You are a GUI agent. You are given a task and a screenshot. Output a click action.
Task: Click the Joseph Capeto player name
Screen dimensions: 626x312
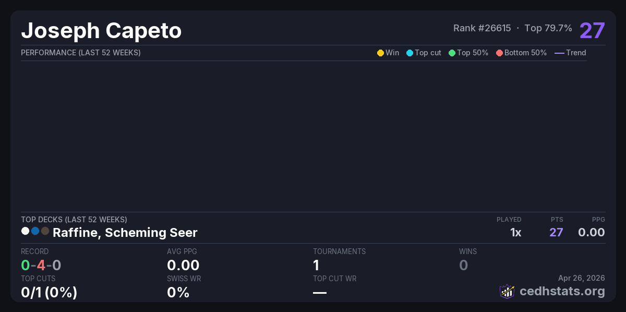101,31
